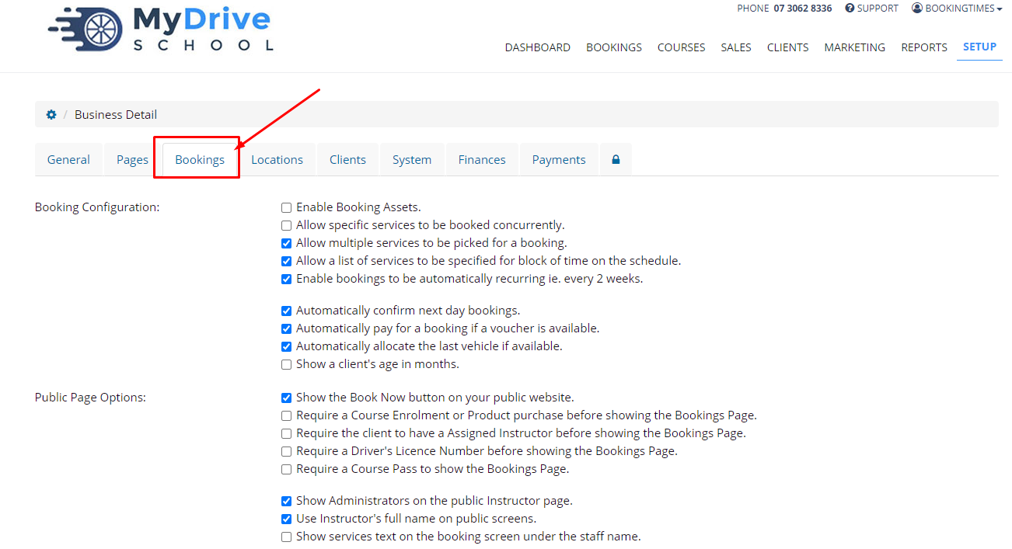Open CLIENTS in the top navigation

788,47
